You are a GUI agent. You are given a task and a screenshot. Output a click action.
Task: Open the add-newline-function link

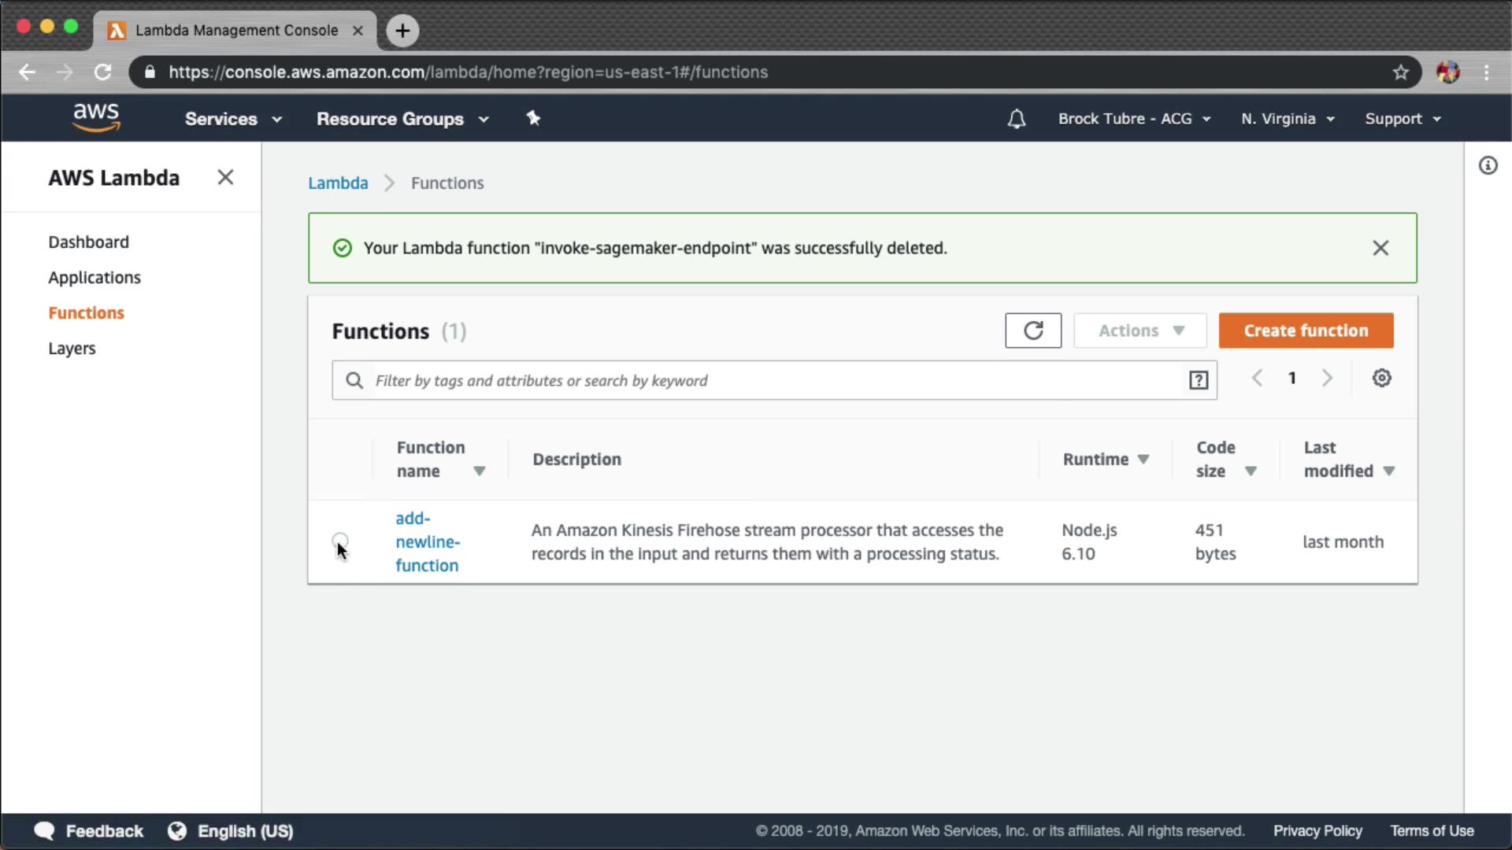point(427,542)
